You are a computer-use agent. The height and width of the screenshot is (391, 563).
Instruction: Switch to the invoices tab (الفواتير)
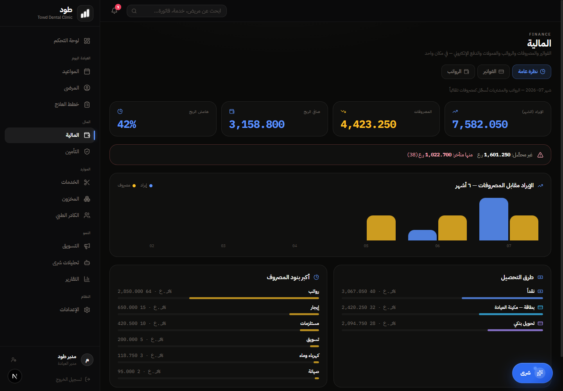pyautogui.click(x=493, y=72)
